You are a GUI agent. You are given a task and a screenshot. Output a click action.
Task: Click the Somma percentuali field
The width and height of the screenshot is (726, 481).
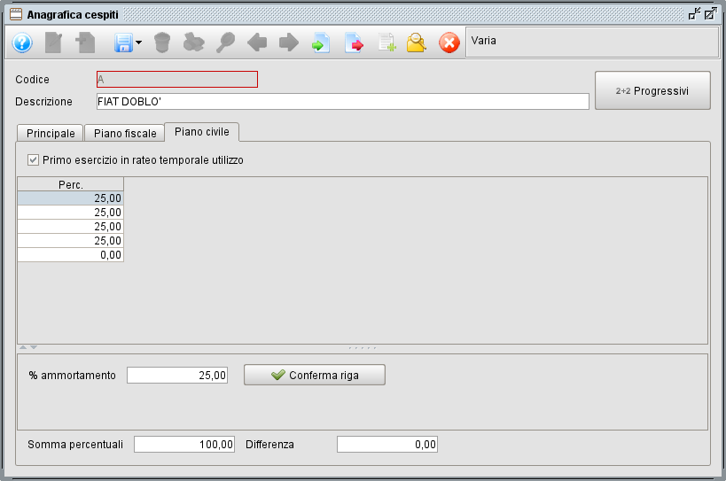pos(184,444)
